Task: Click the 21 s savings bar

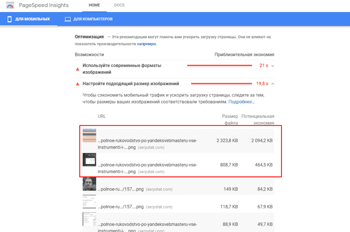Action: coord(219,65)
